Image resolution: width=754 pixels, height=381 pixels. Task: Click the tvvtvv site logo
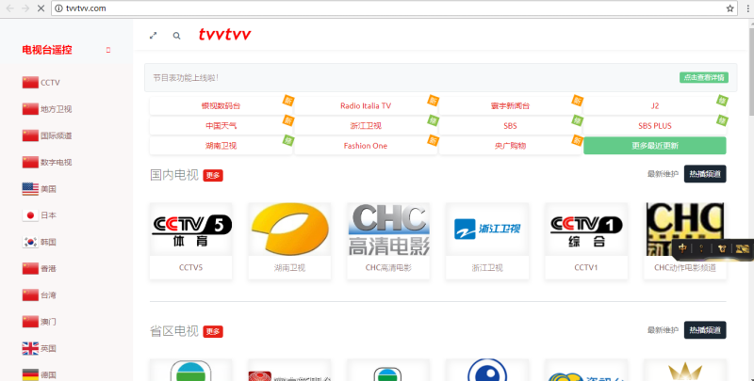click(224, 35)
